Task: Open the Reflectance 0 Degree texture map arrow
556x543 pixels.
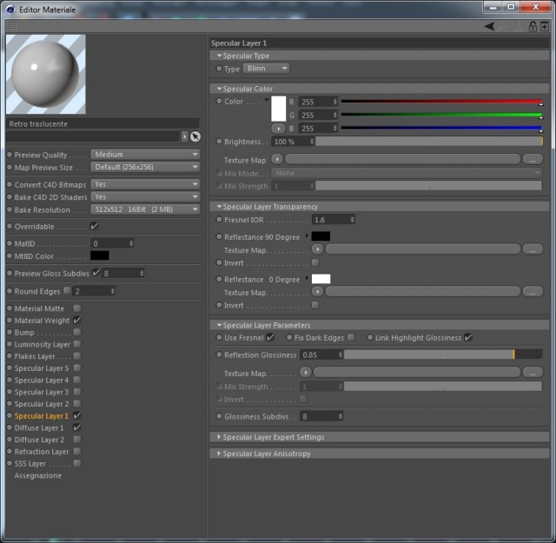Action: [x=317, y=292]
